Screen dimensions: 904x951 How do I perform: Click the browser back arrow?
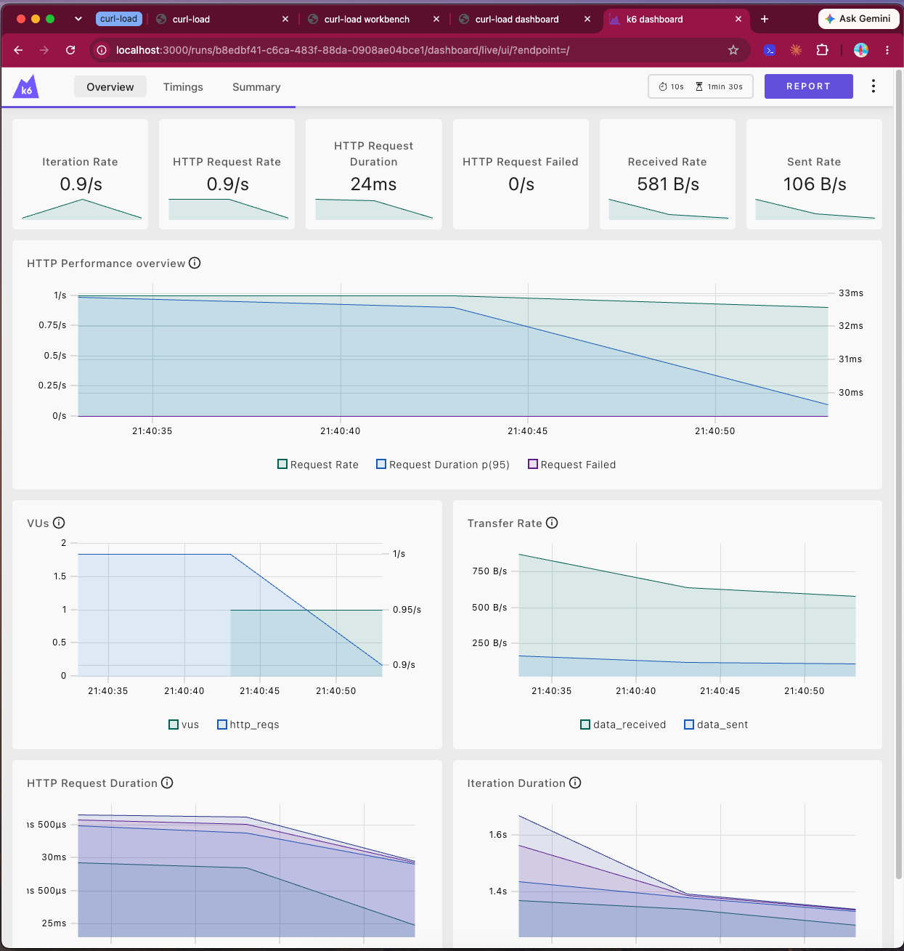coord(18,50)
